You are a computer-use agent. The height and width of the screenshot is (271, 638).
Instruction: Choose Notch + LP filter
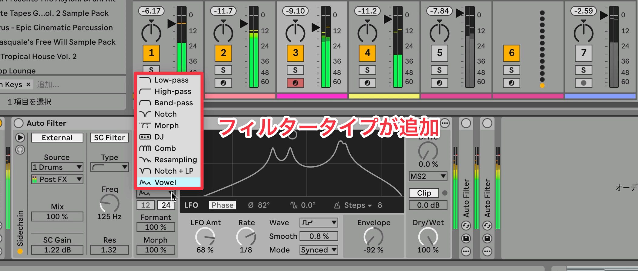(169, 171)
